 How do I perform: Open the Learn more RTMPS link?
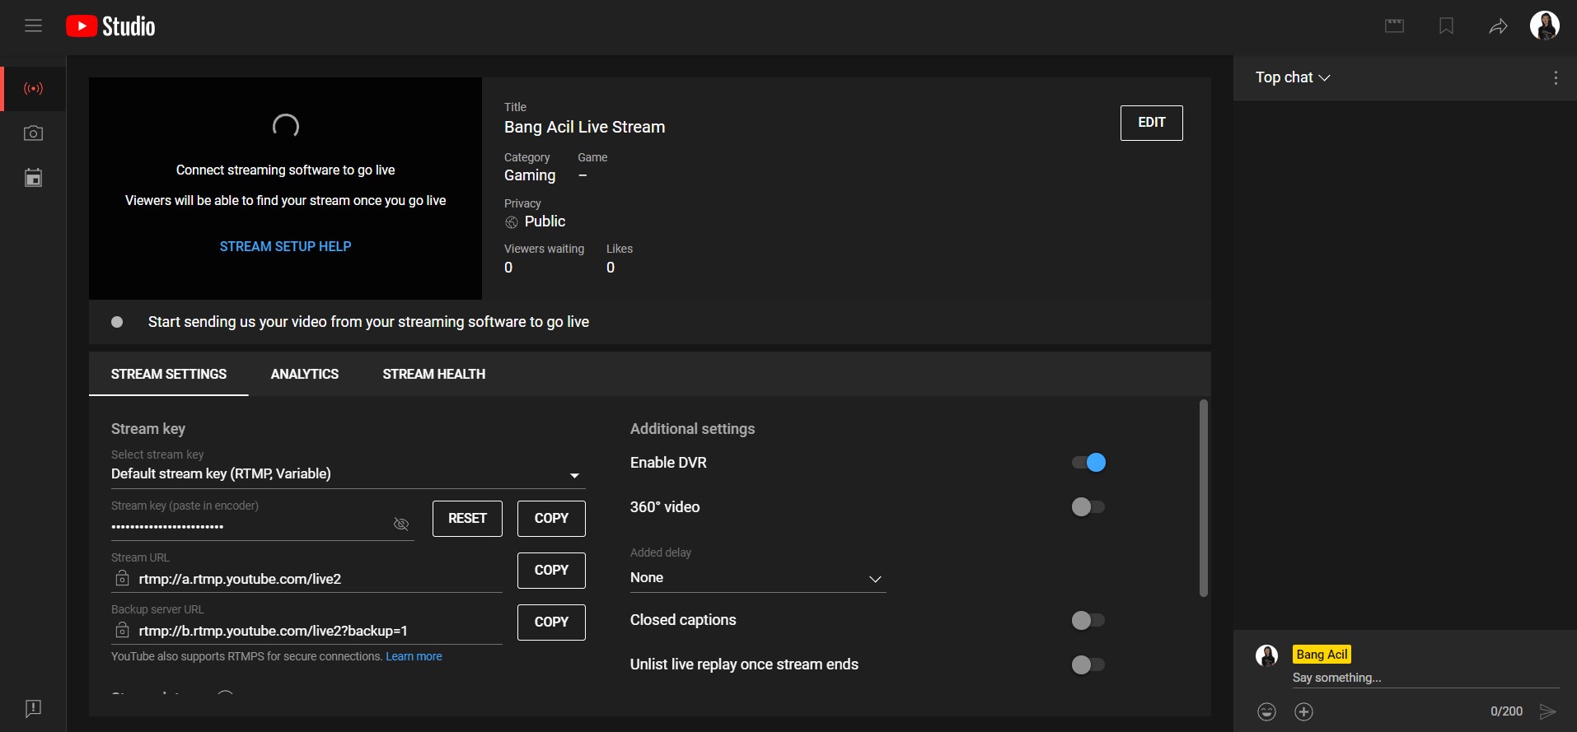coord(414,656)
